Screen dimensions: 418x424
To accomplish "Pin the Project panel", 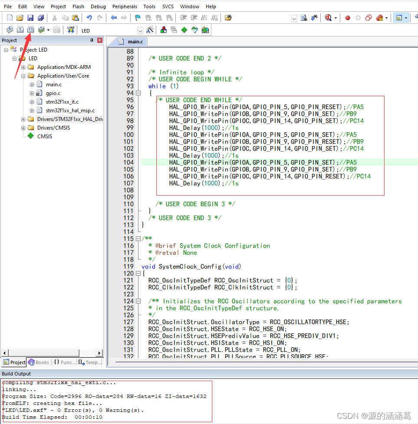I will click(92, 40).
